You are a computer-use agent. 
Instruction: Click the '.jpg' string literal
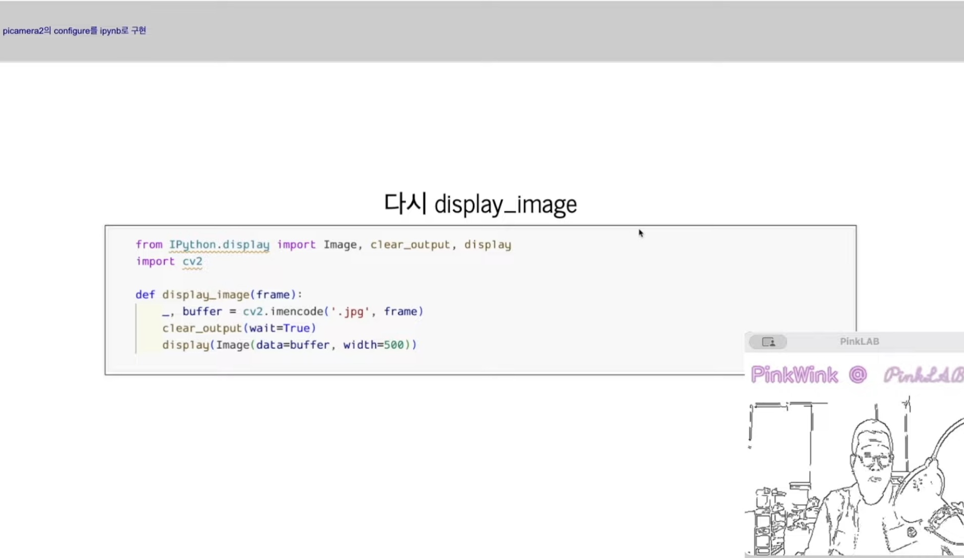[x=350, y=311]
